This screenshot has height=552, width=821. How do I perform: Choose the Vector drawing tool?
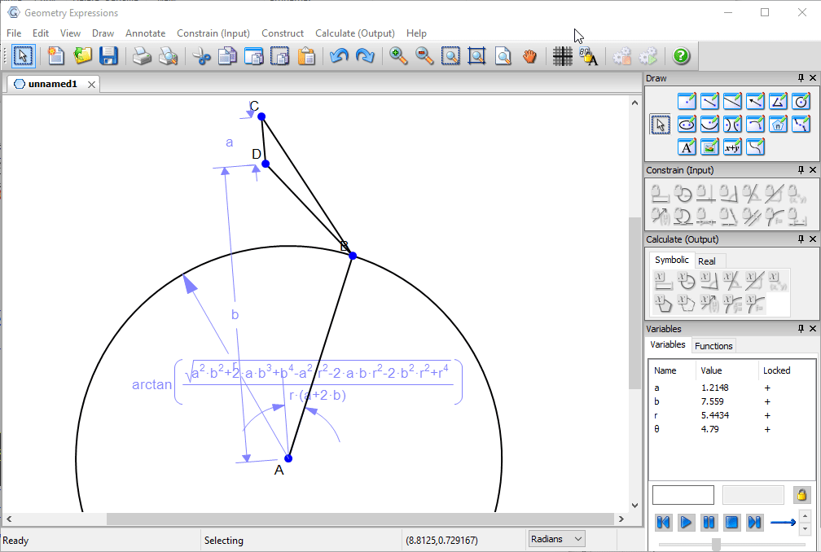(755, 101)
